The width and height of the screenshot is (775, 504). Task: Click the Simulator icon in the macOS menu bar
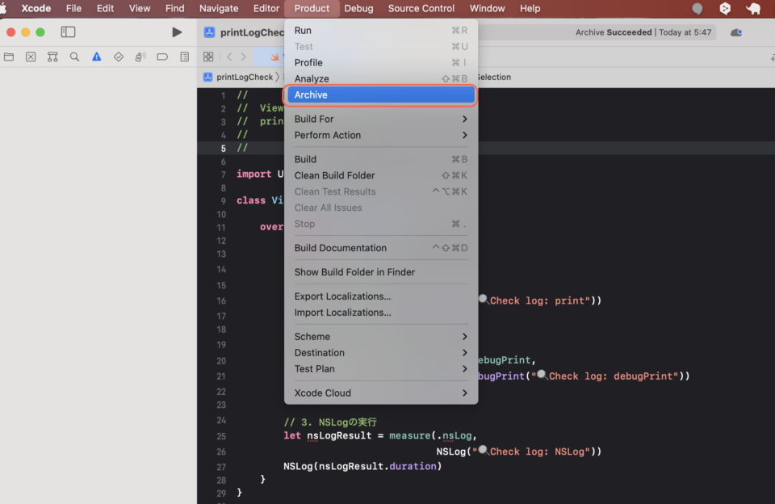(x=725, y=9)
